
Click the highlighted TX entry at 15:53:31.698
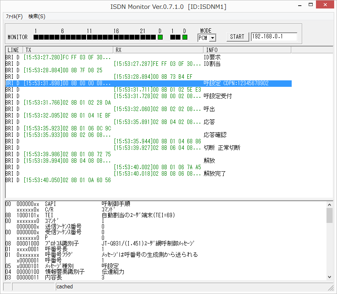tap(67, 83)
